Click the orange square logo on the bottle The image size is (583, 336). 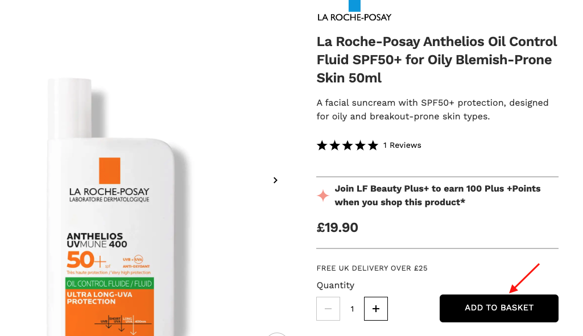click(109, 171)
